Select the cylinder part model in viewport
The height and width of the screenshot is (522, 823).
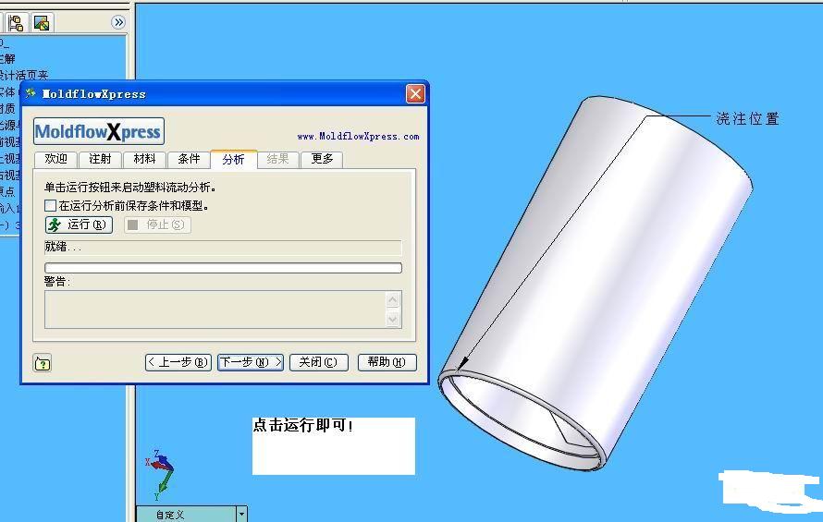point(596,284)
